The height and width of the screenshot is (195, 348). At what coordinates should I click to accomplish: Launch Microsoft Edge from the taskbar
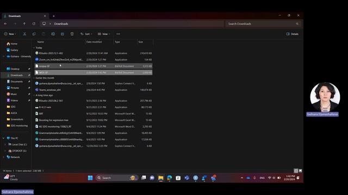coord(170,178)
